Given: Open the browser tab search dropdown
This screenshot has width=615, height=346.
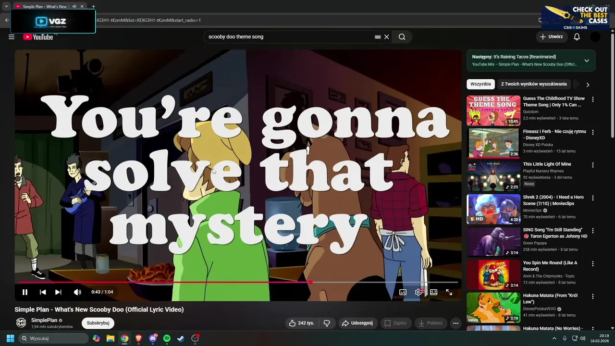Looking at the screenshot, I should [6, 7].
